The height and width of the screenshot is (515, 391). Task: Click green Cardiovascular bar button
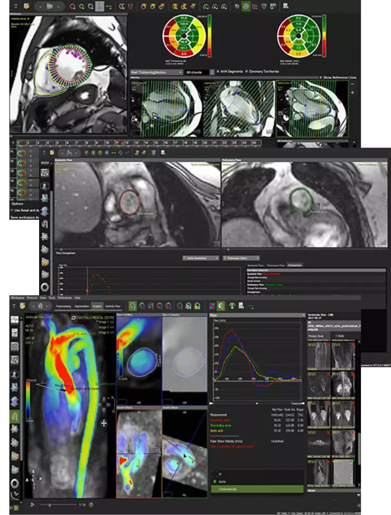[257, 489]
